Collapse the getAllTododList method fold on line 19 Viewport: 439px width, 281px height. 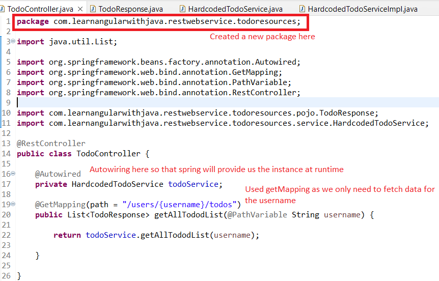coord(13,204)
